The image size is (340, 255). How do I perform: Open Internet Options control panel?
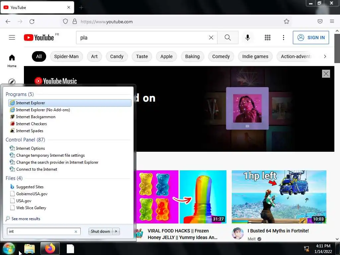70,148
